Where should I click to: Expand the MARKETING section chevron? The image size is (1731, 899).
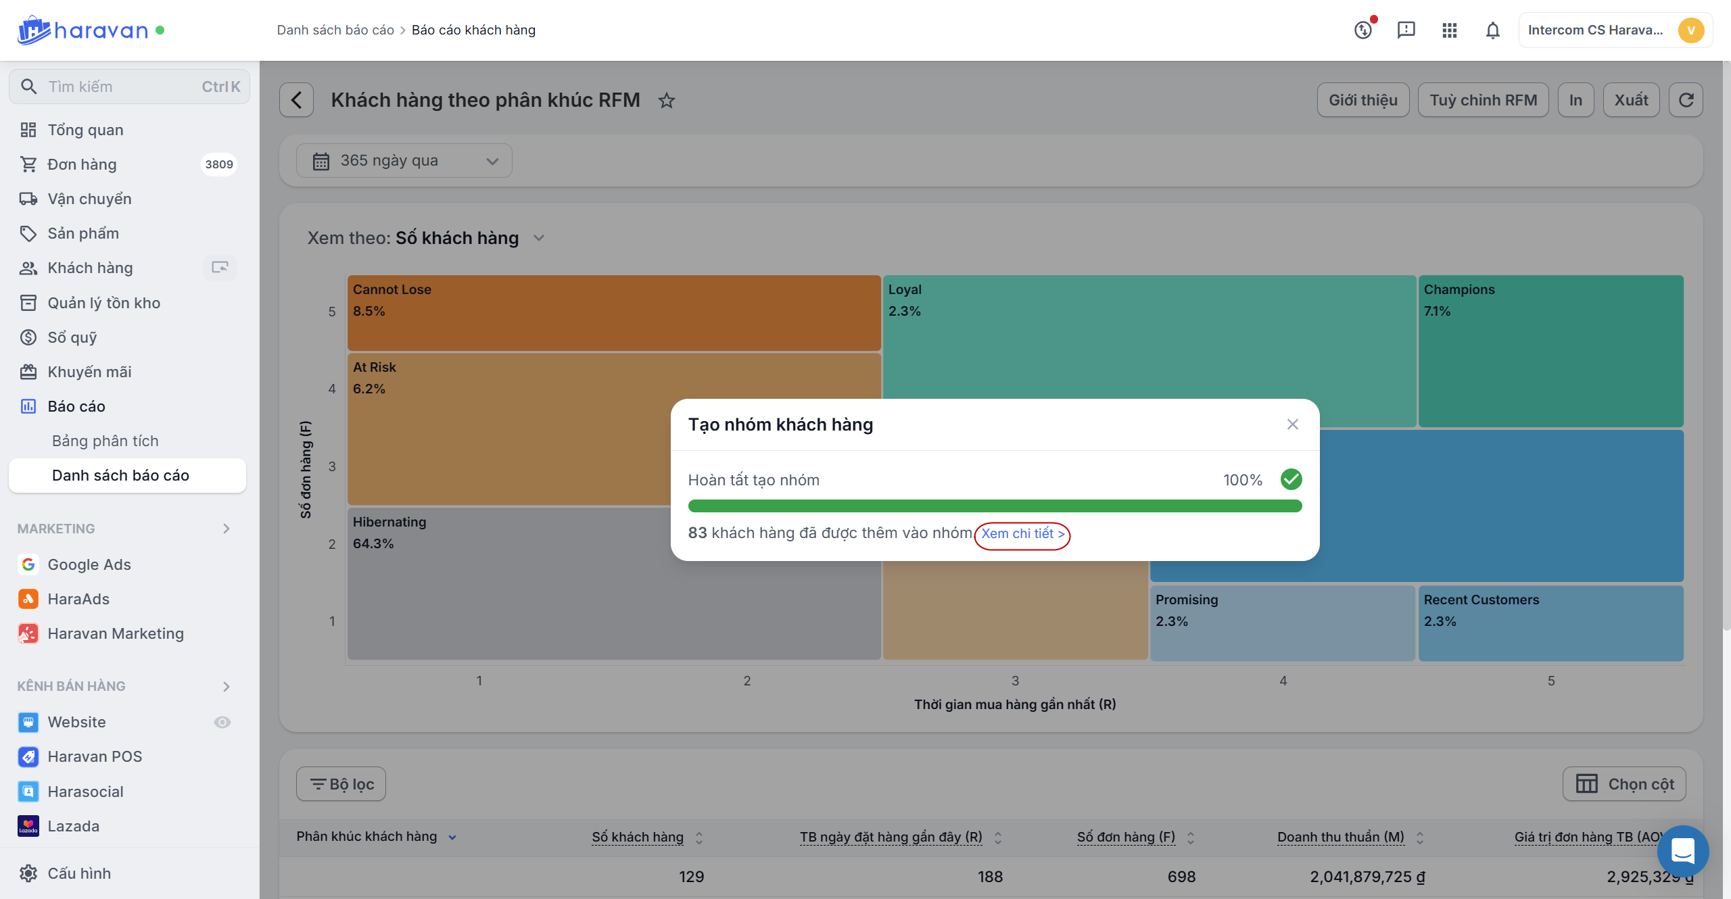point(227,529)
